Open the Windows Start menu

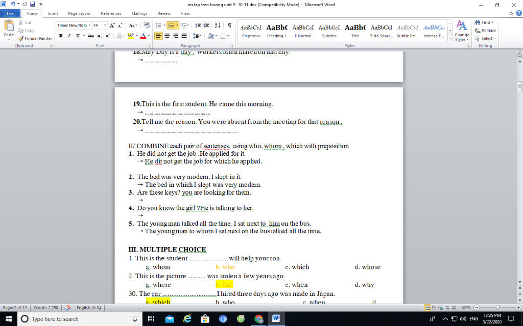pos(8,319)
